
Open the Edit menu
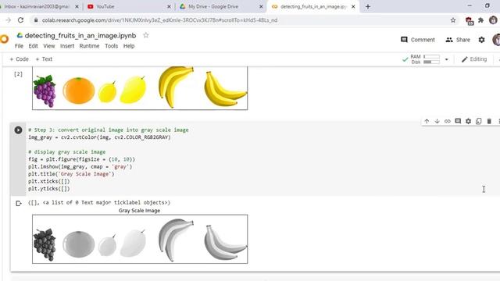(33, 46)
